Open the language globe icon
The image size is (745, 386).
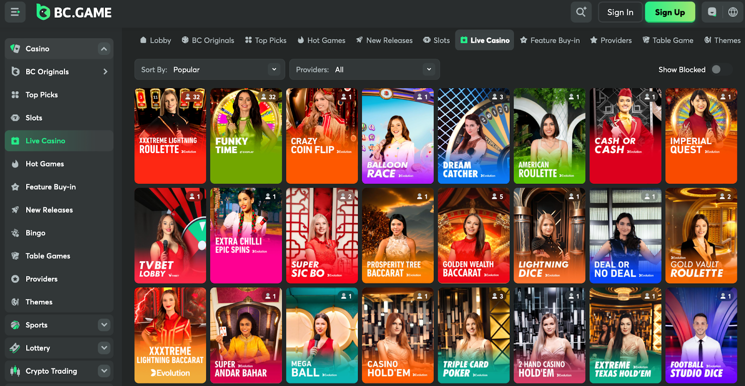click(x=733, y=12)
